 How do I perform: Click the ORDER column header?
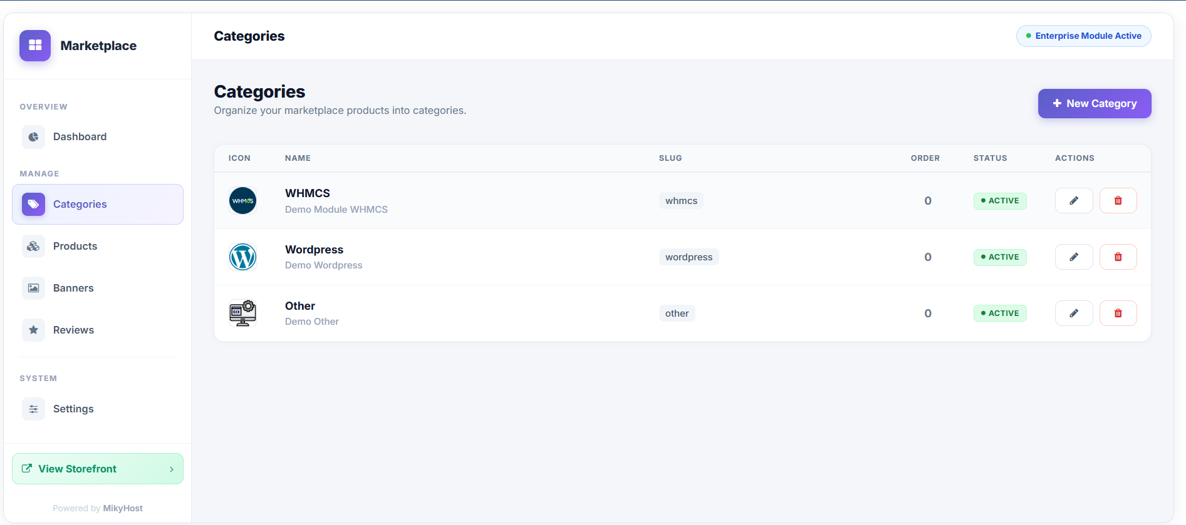tap(925, 158)
